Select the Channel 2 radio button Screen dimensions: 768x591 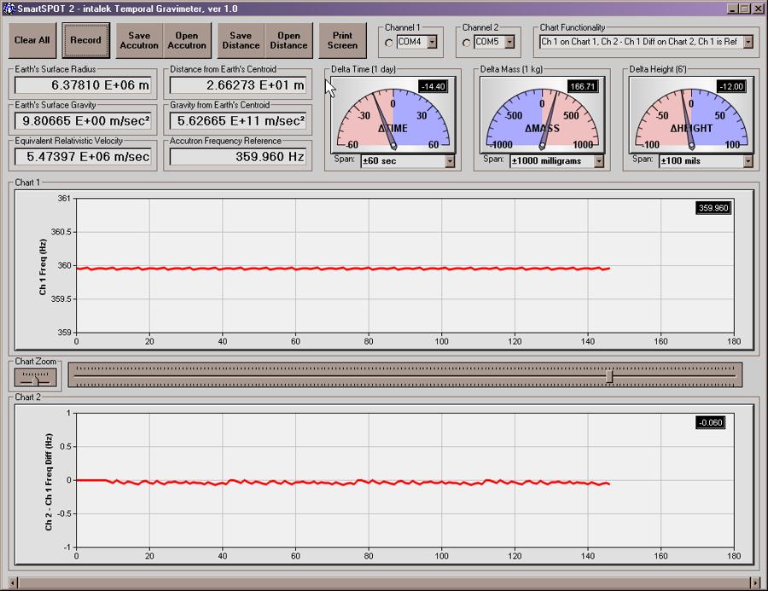467,42
